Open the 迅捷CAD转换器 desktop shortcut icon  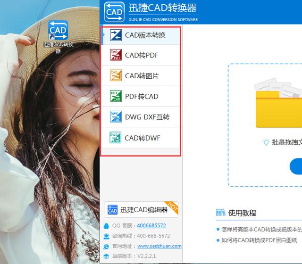point(58,30)
